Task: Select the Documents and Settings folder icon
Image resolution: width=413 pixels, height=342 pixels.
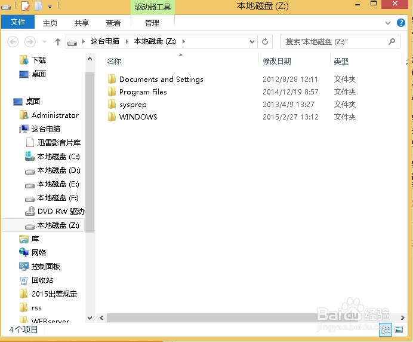Action: 112,79
